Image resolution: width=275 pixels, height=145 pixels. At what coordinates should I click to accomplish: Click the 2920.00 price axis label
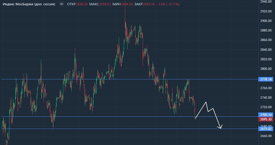(266, 11)
